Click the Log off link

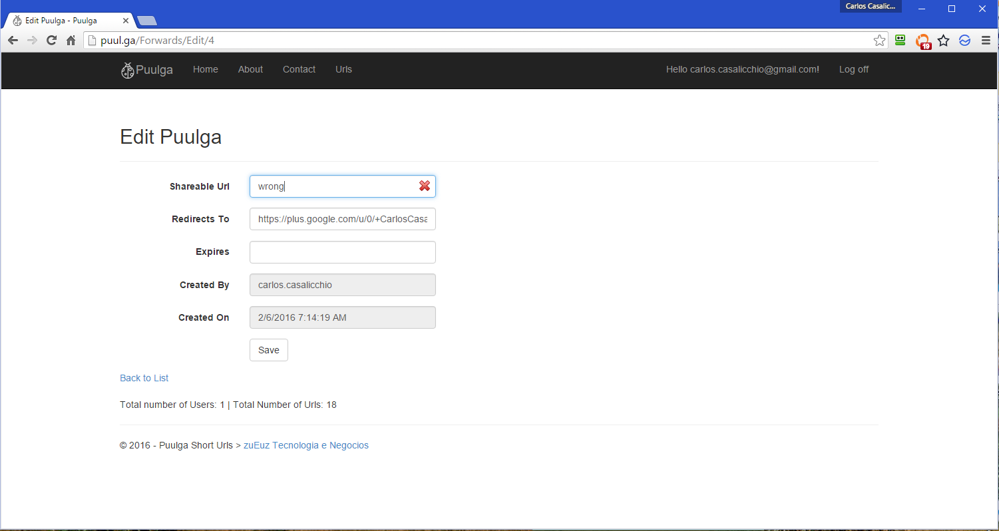(x=853, y=69)
